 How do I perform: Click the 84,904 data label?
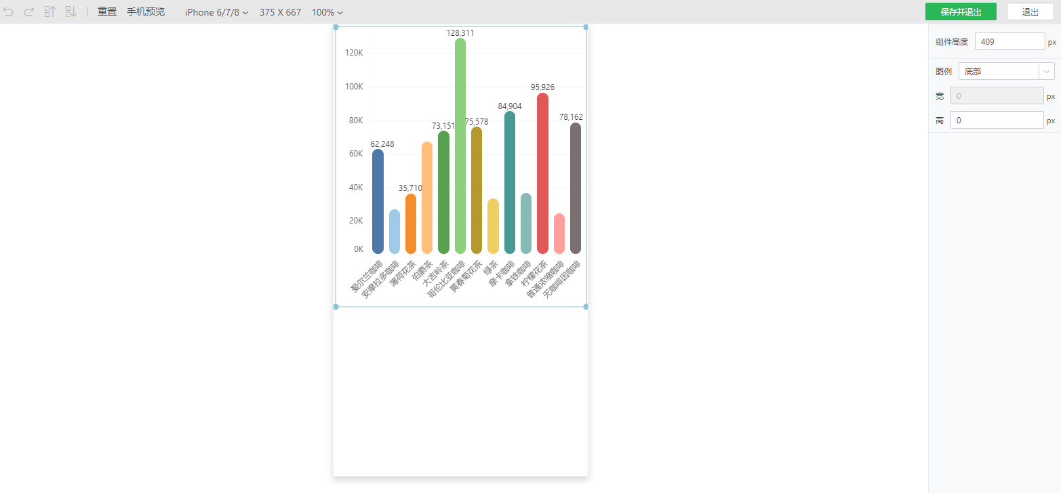click(x=510, y=106)
